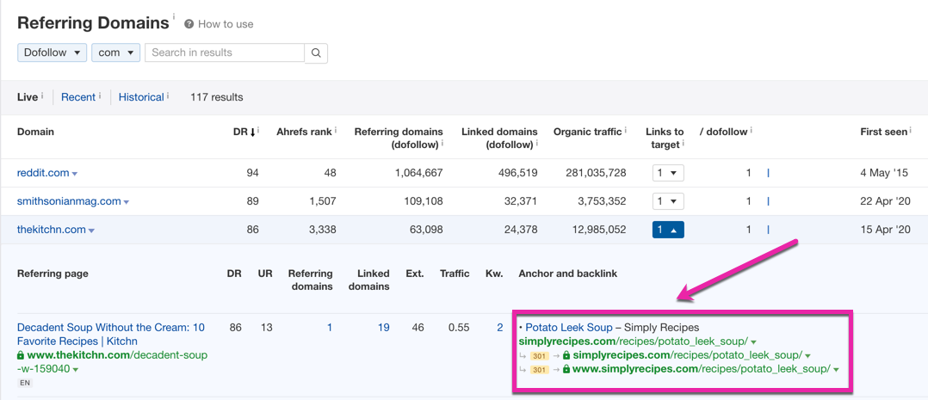Screen dimensions: 928x400
Task: Expand the thekitchn.com domain arrow
Action: 91,231
